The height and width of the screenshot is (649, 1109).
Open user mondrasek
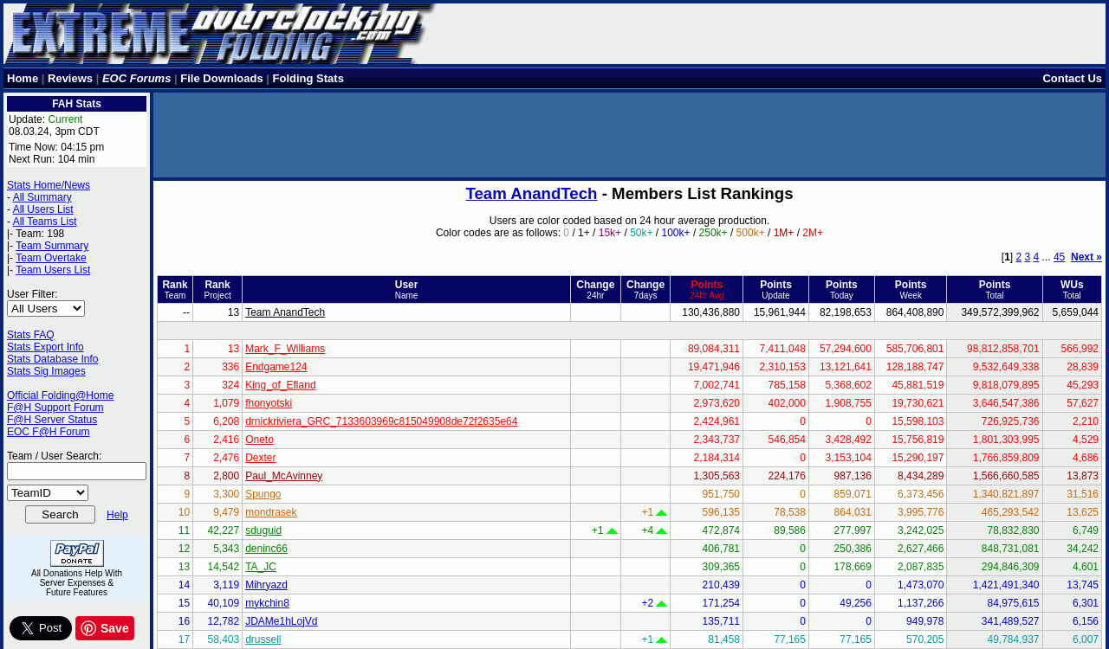[x=270, y=512]
